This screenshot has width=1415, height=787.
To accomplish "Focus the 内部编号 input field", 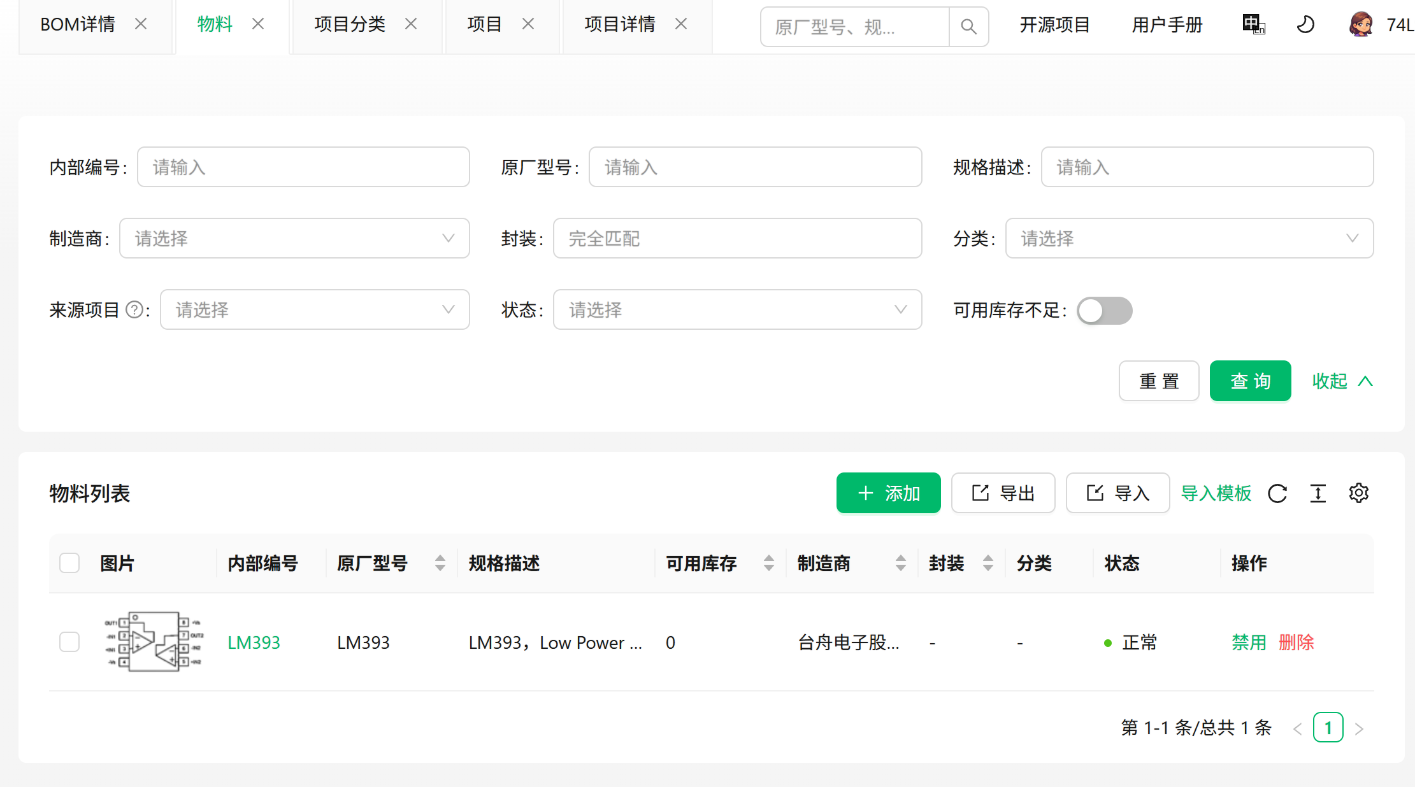I will click(x=303, y=167).
